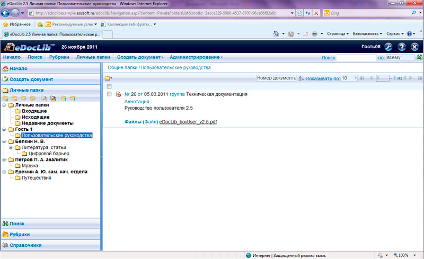Collapse the Литература, статьи tree node
424x259 pixels.
click(x=11, y=147)
